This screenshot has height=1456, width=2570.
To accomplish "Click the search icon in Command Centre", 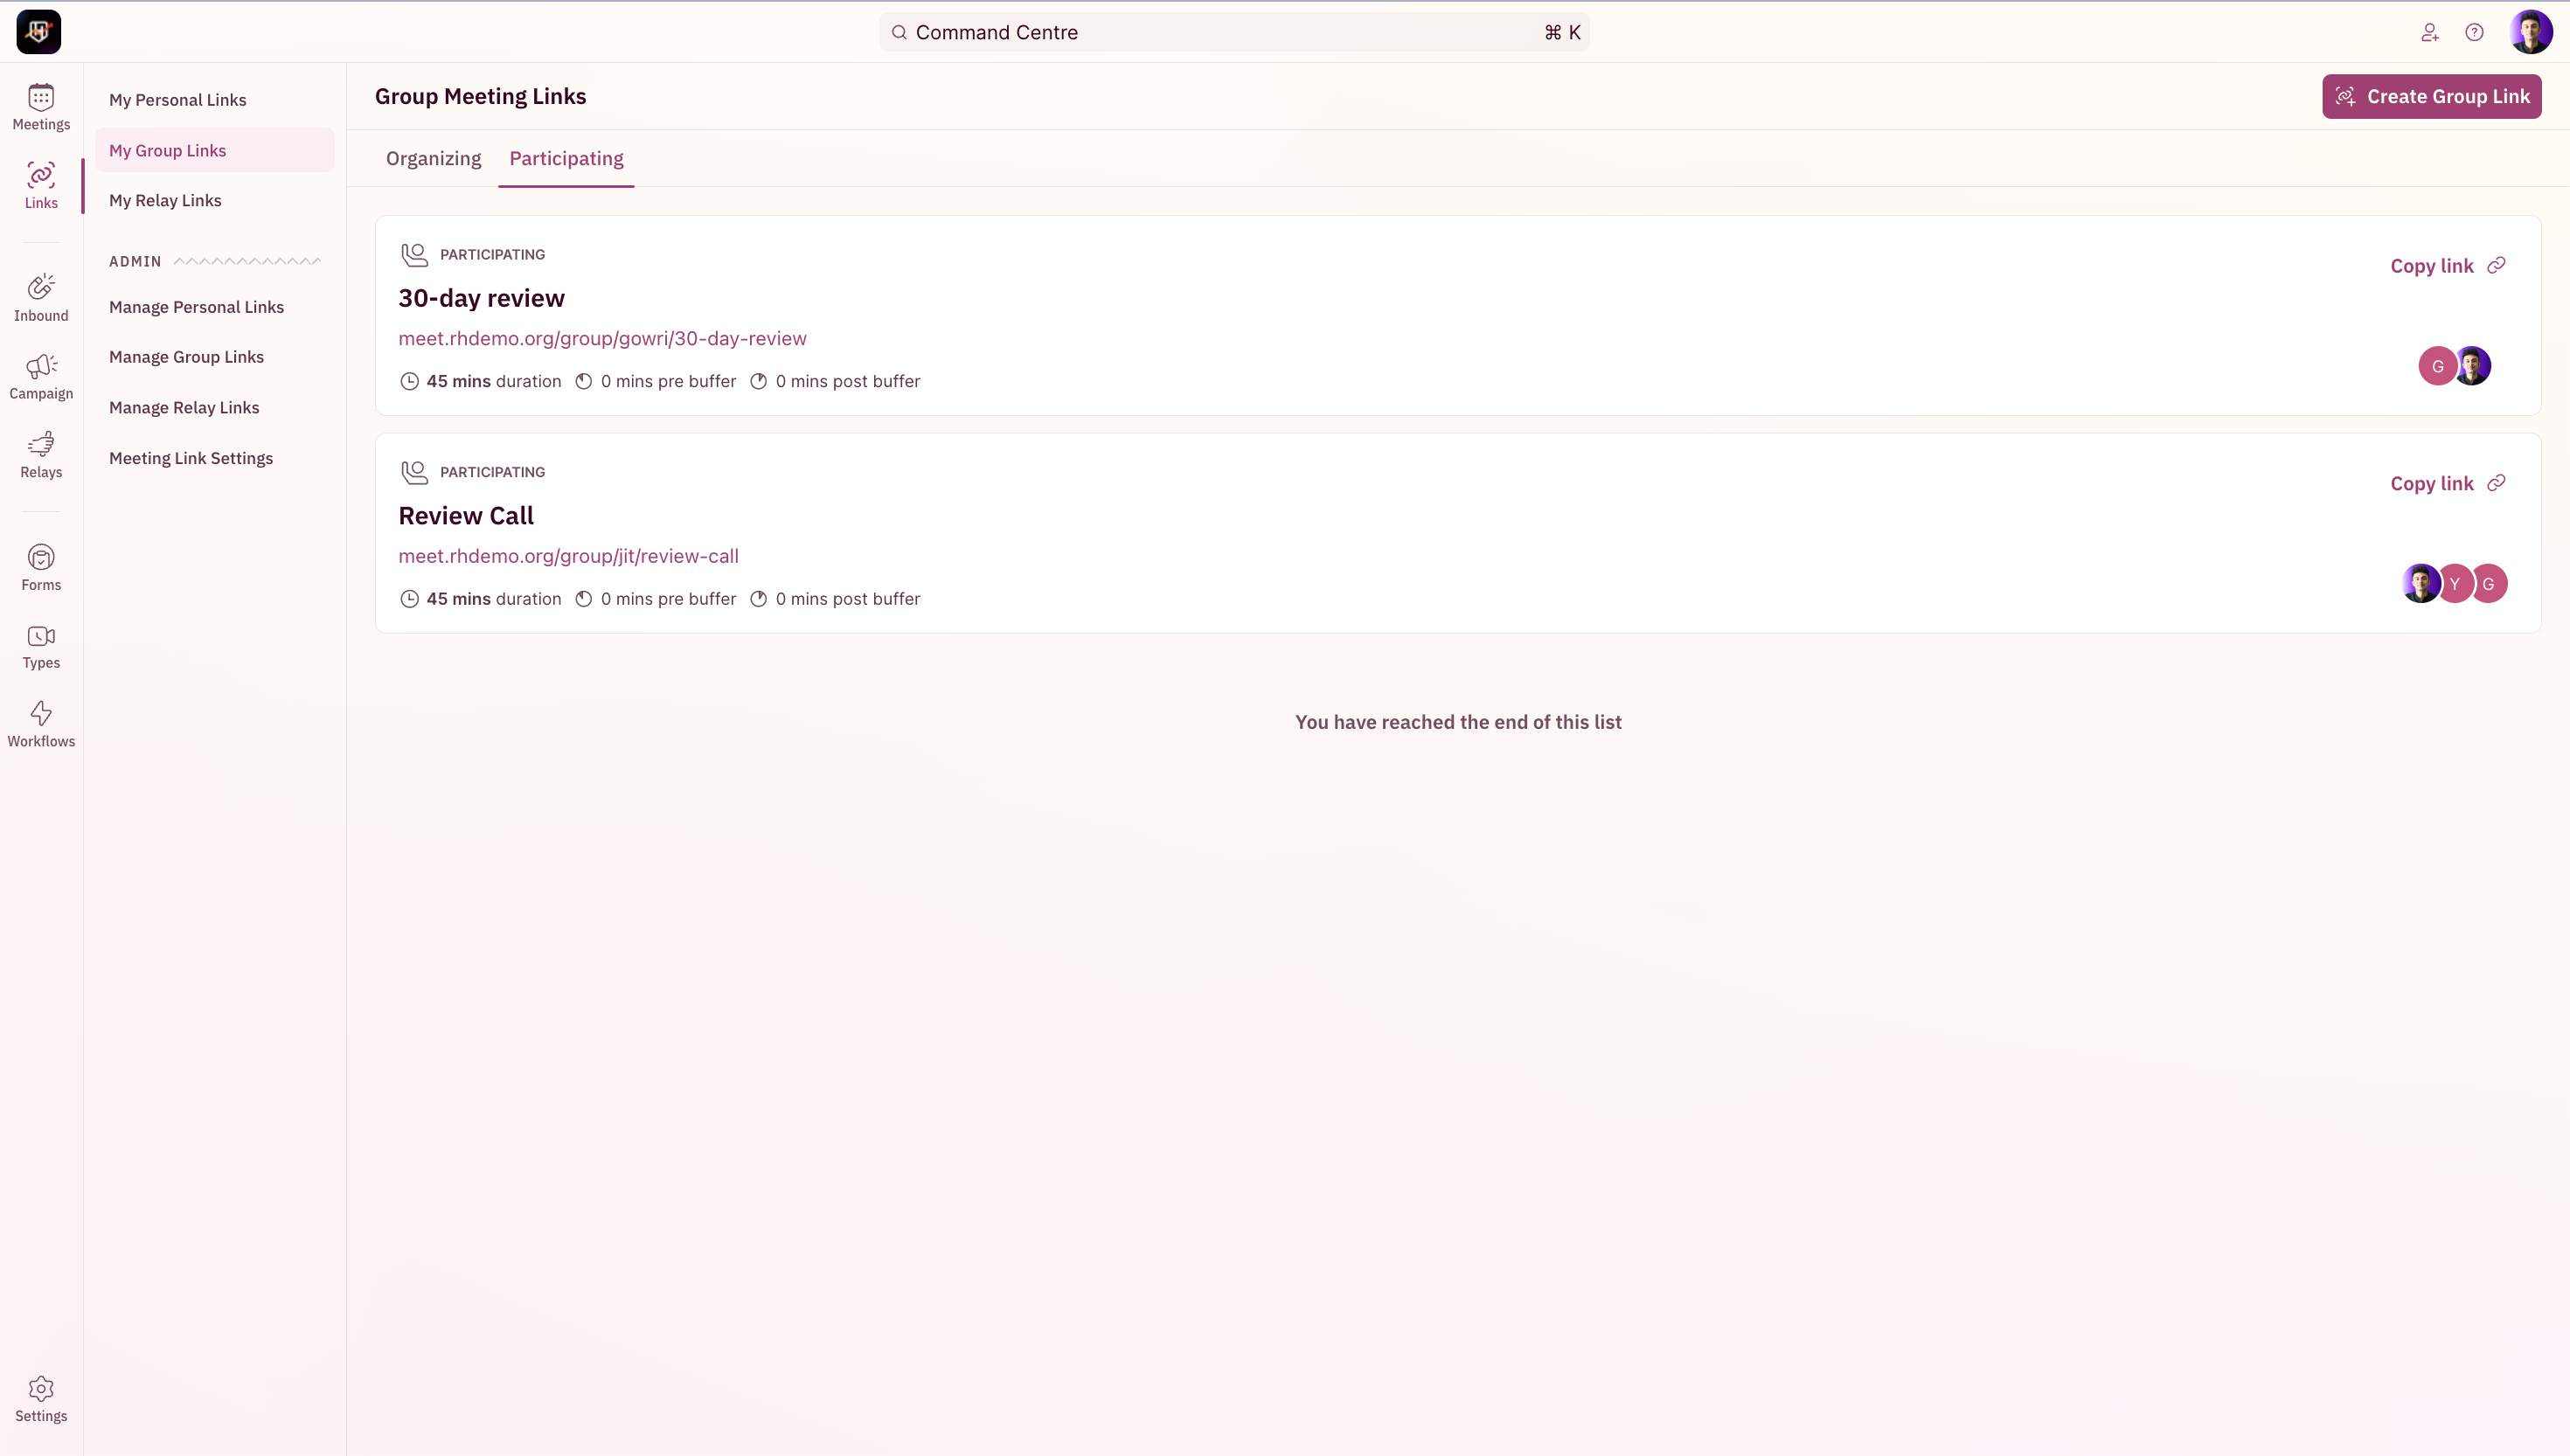I will (899, 32).
